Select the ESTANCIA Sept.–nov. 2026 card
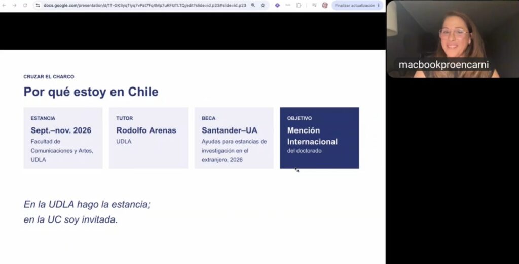This screenshot has width=519, height=264. (63, 138)
